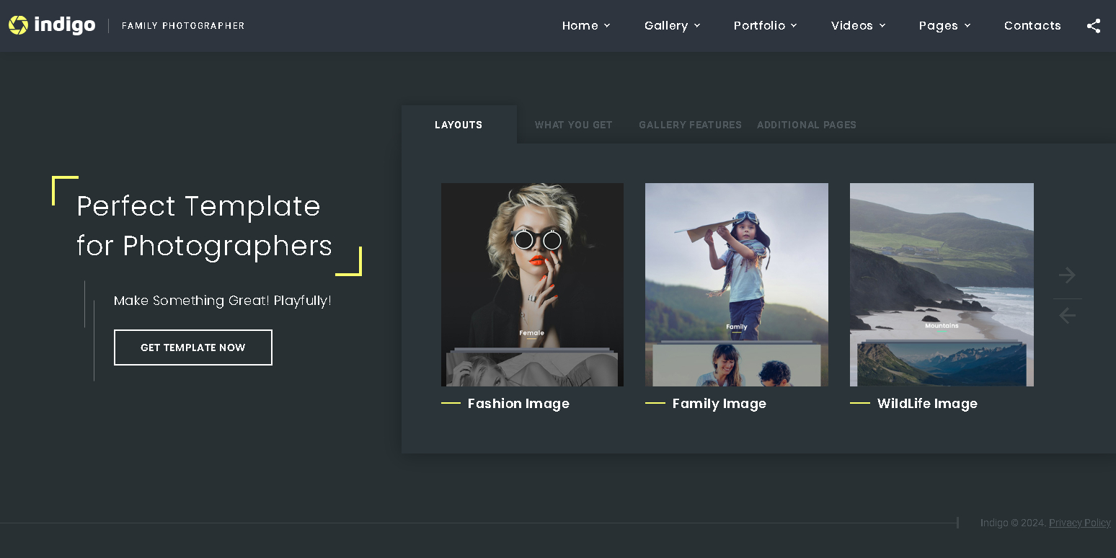The height and width of the screenshot is (558, 1116).
Task: Expand the Gallery dropdown
Action: coord(671,25)
